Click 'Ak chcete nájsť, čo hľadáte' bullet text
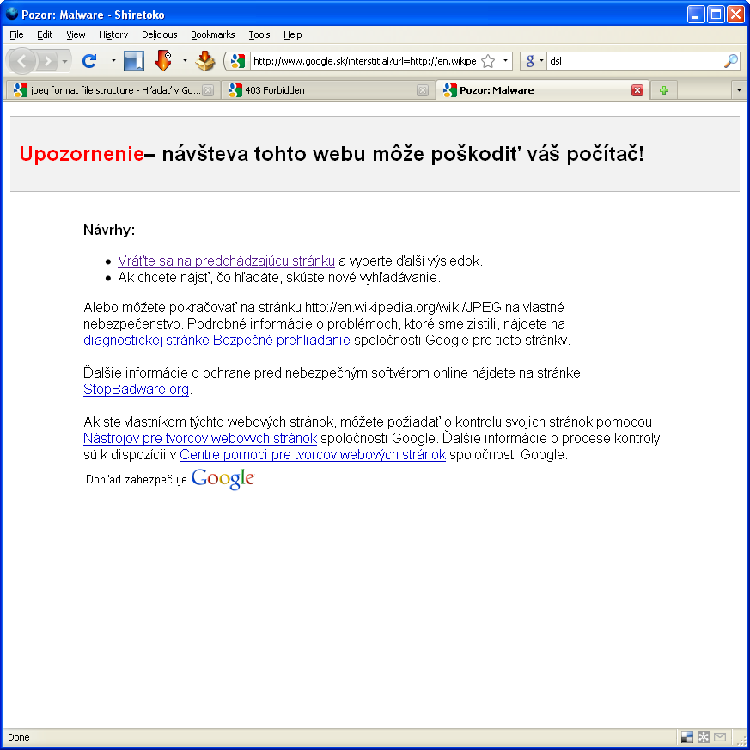Image resolution: width=750 pixels, height=750 pixels. (x=198, y=277)
